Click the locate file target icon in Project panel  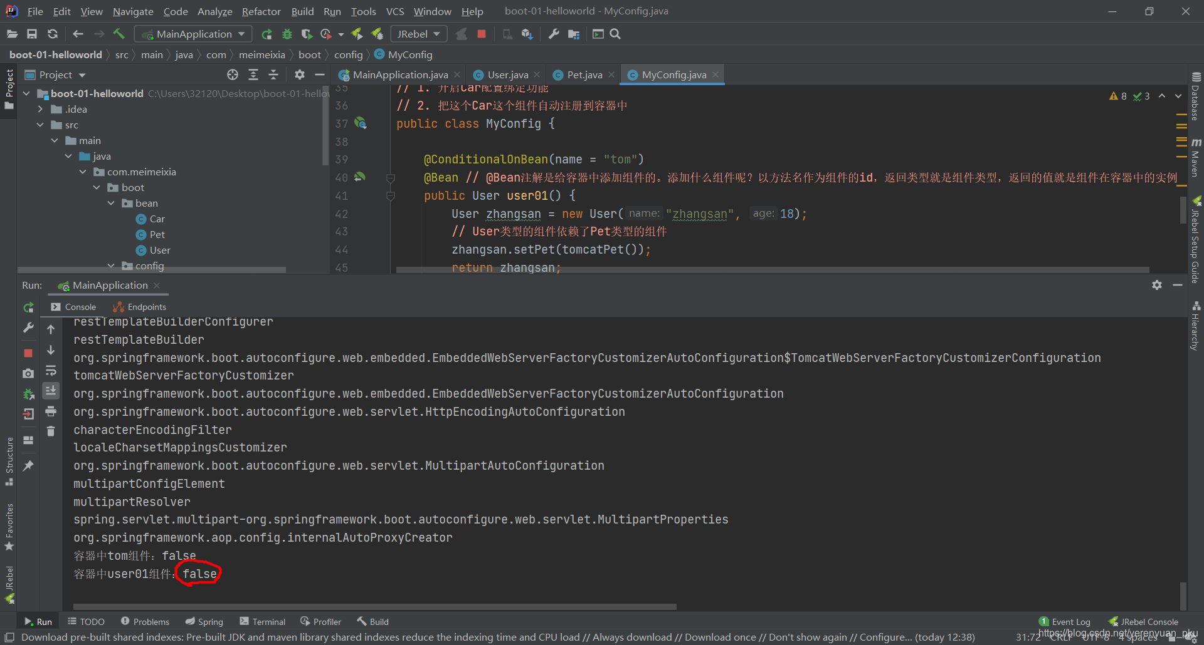point(233,75)
